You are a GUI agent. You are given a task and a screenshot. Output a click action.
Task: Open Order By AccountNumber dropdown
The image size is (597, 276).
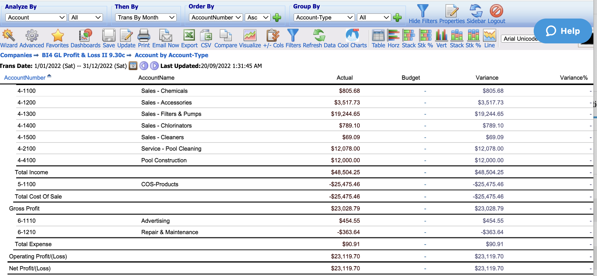(216, 17)
